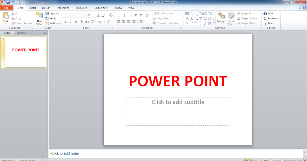Click the Decrease List Level icon
The width and height of the screenshot is (307, 161).
click(135, 15)
